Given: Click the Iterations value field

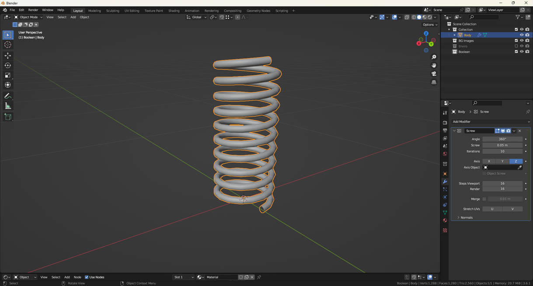Looking at the screenshot, I should pos(502,152).
